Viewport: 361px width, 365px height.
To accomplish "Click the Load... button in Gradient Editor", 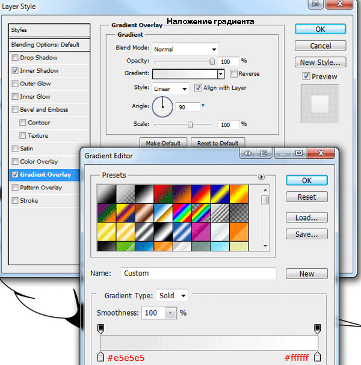I will 306,218.
